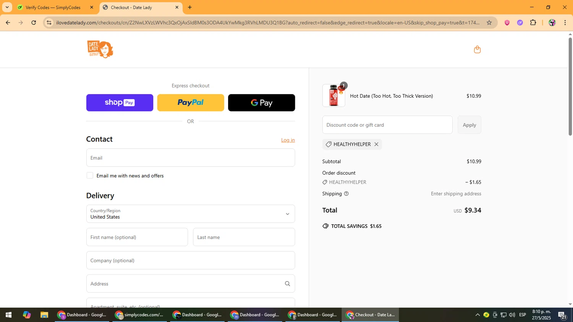Click the red shield extension icon
Viewport: 573px width, 322px height.
507,23
